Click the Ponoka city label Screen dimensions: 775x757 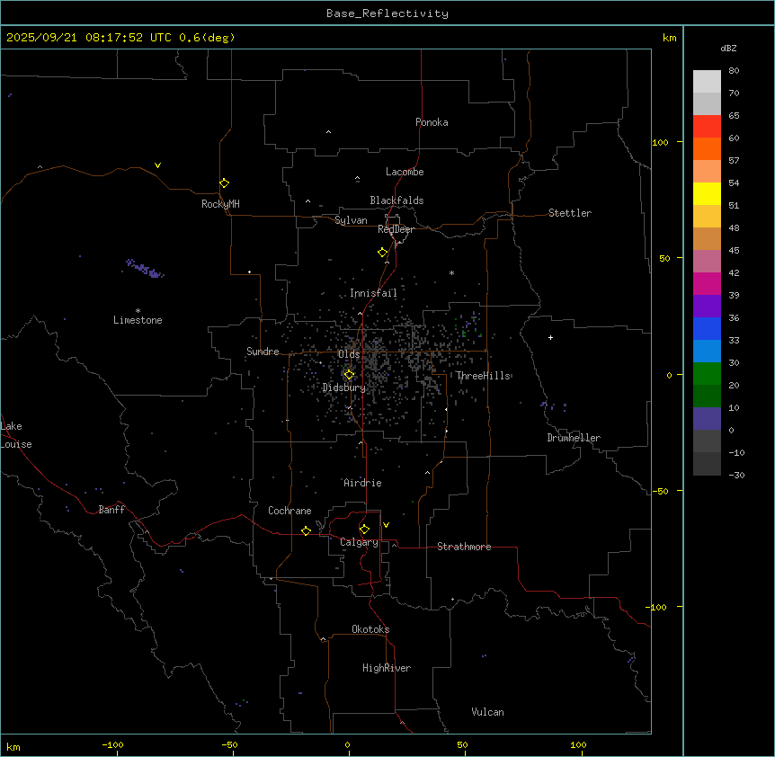pos(432,122)
